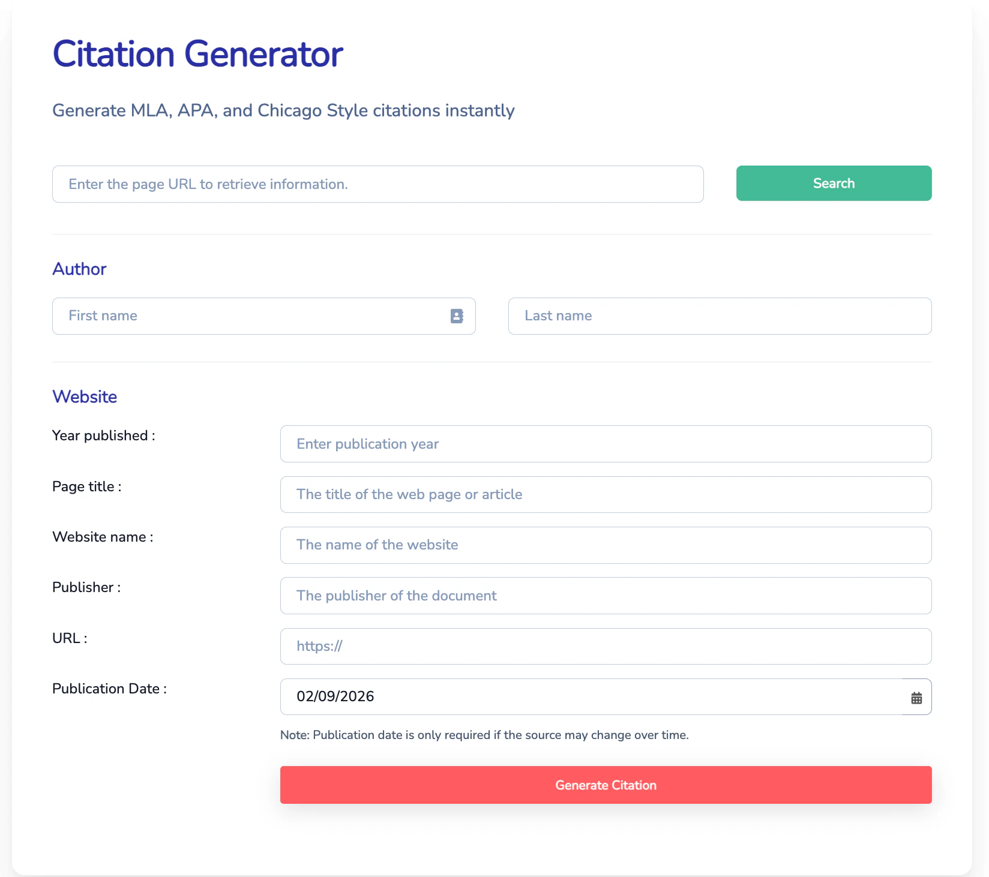The height and width of the screenshot is (877, 989).
Task: Click the green Search button
Action: pos(834,183)
